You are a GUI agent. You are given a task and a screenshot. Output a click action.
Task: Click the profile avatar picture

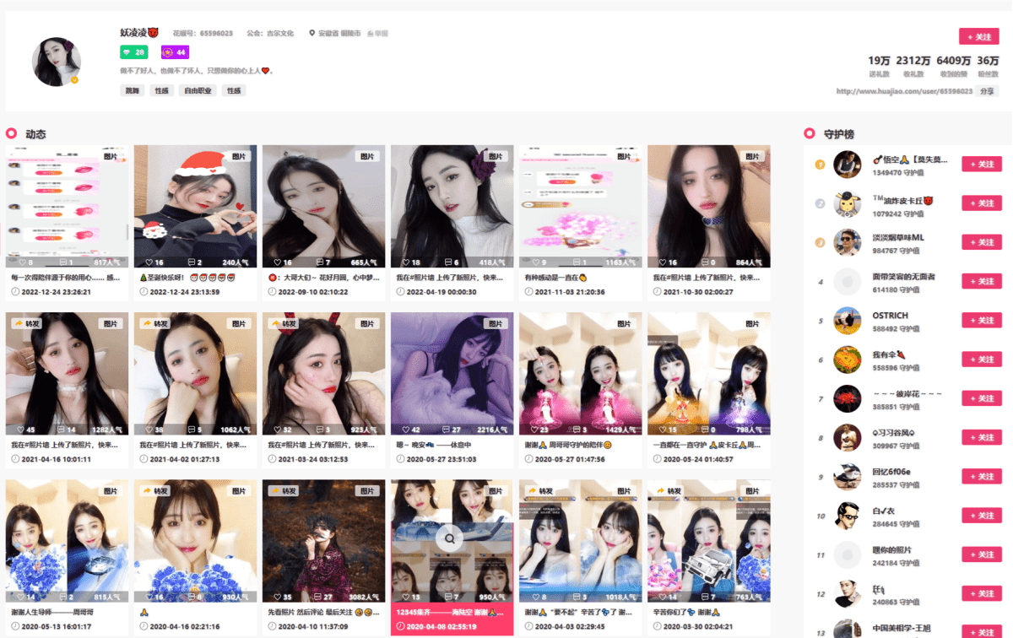click(x=57, y=62)
